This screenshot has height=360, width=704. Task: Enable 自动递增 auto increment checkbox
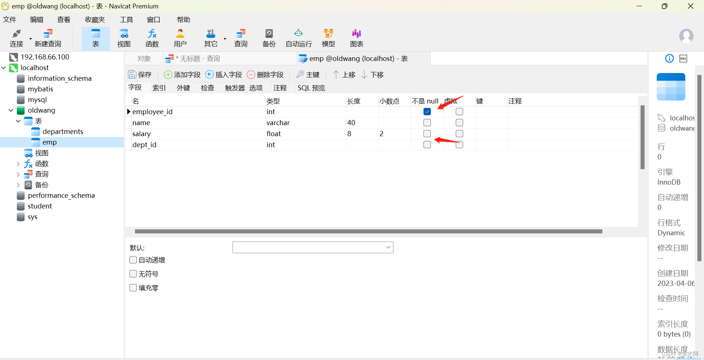click(x=133, y=260)
